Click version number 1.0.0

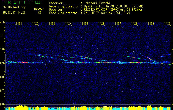(37, 2)
